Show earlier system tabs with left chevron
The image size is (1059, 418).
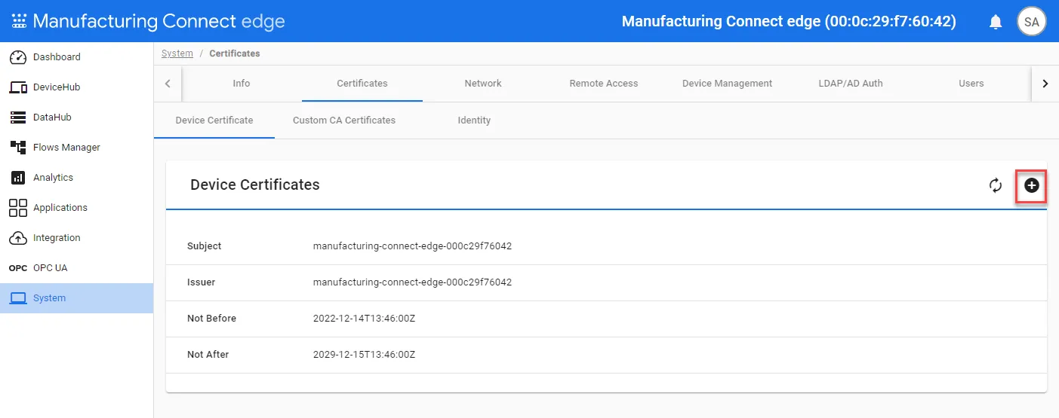click(x=168, y=84)
